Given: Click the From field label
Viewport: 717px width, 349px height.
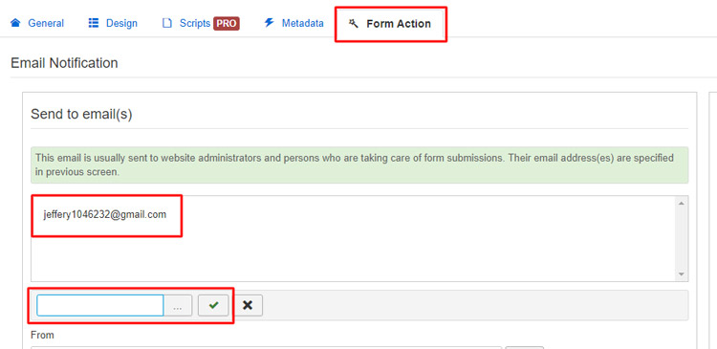Looking at the screenshot, I should (x=42, y=335).
